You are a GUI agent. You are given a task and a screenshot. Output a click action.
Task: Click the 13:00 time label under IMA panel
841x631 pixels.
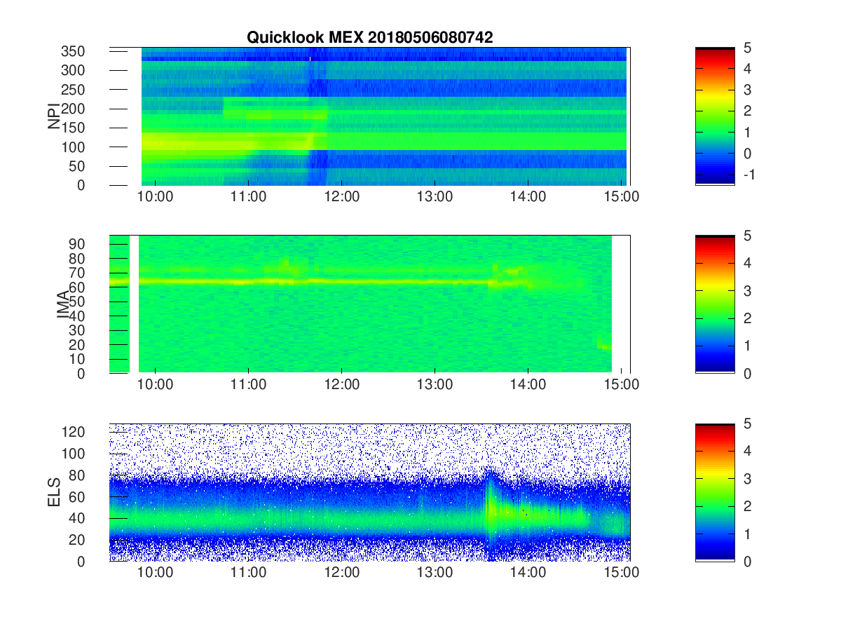coord(435,384)
